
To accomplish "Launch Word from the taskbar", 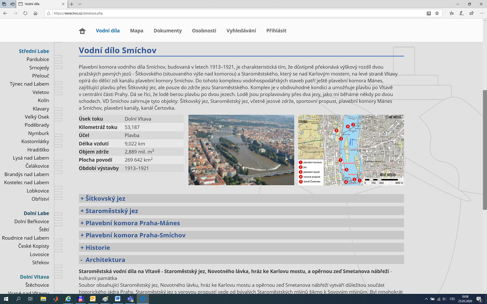I will (118, 299).
